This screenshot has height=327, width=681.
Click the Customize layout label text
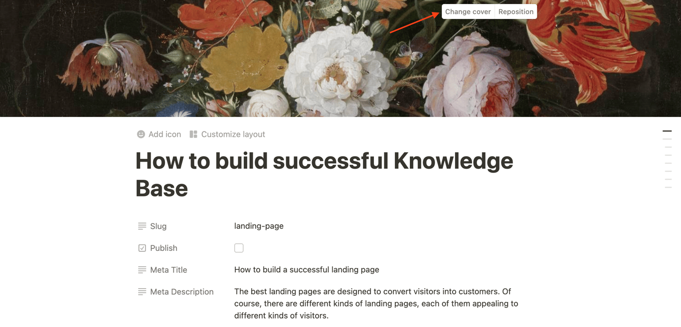pyautogui.click(x=233, y=134)
